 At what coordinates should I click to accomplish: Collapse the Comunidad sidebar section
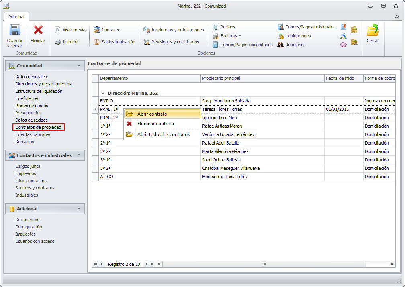point(79,65)
